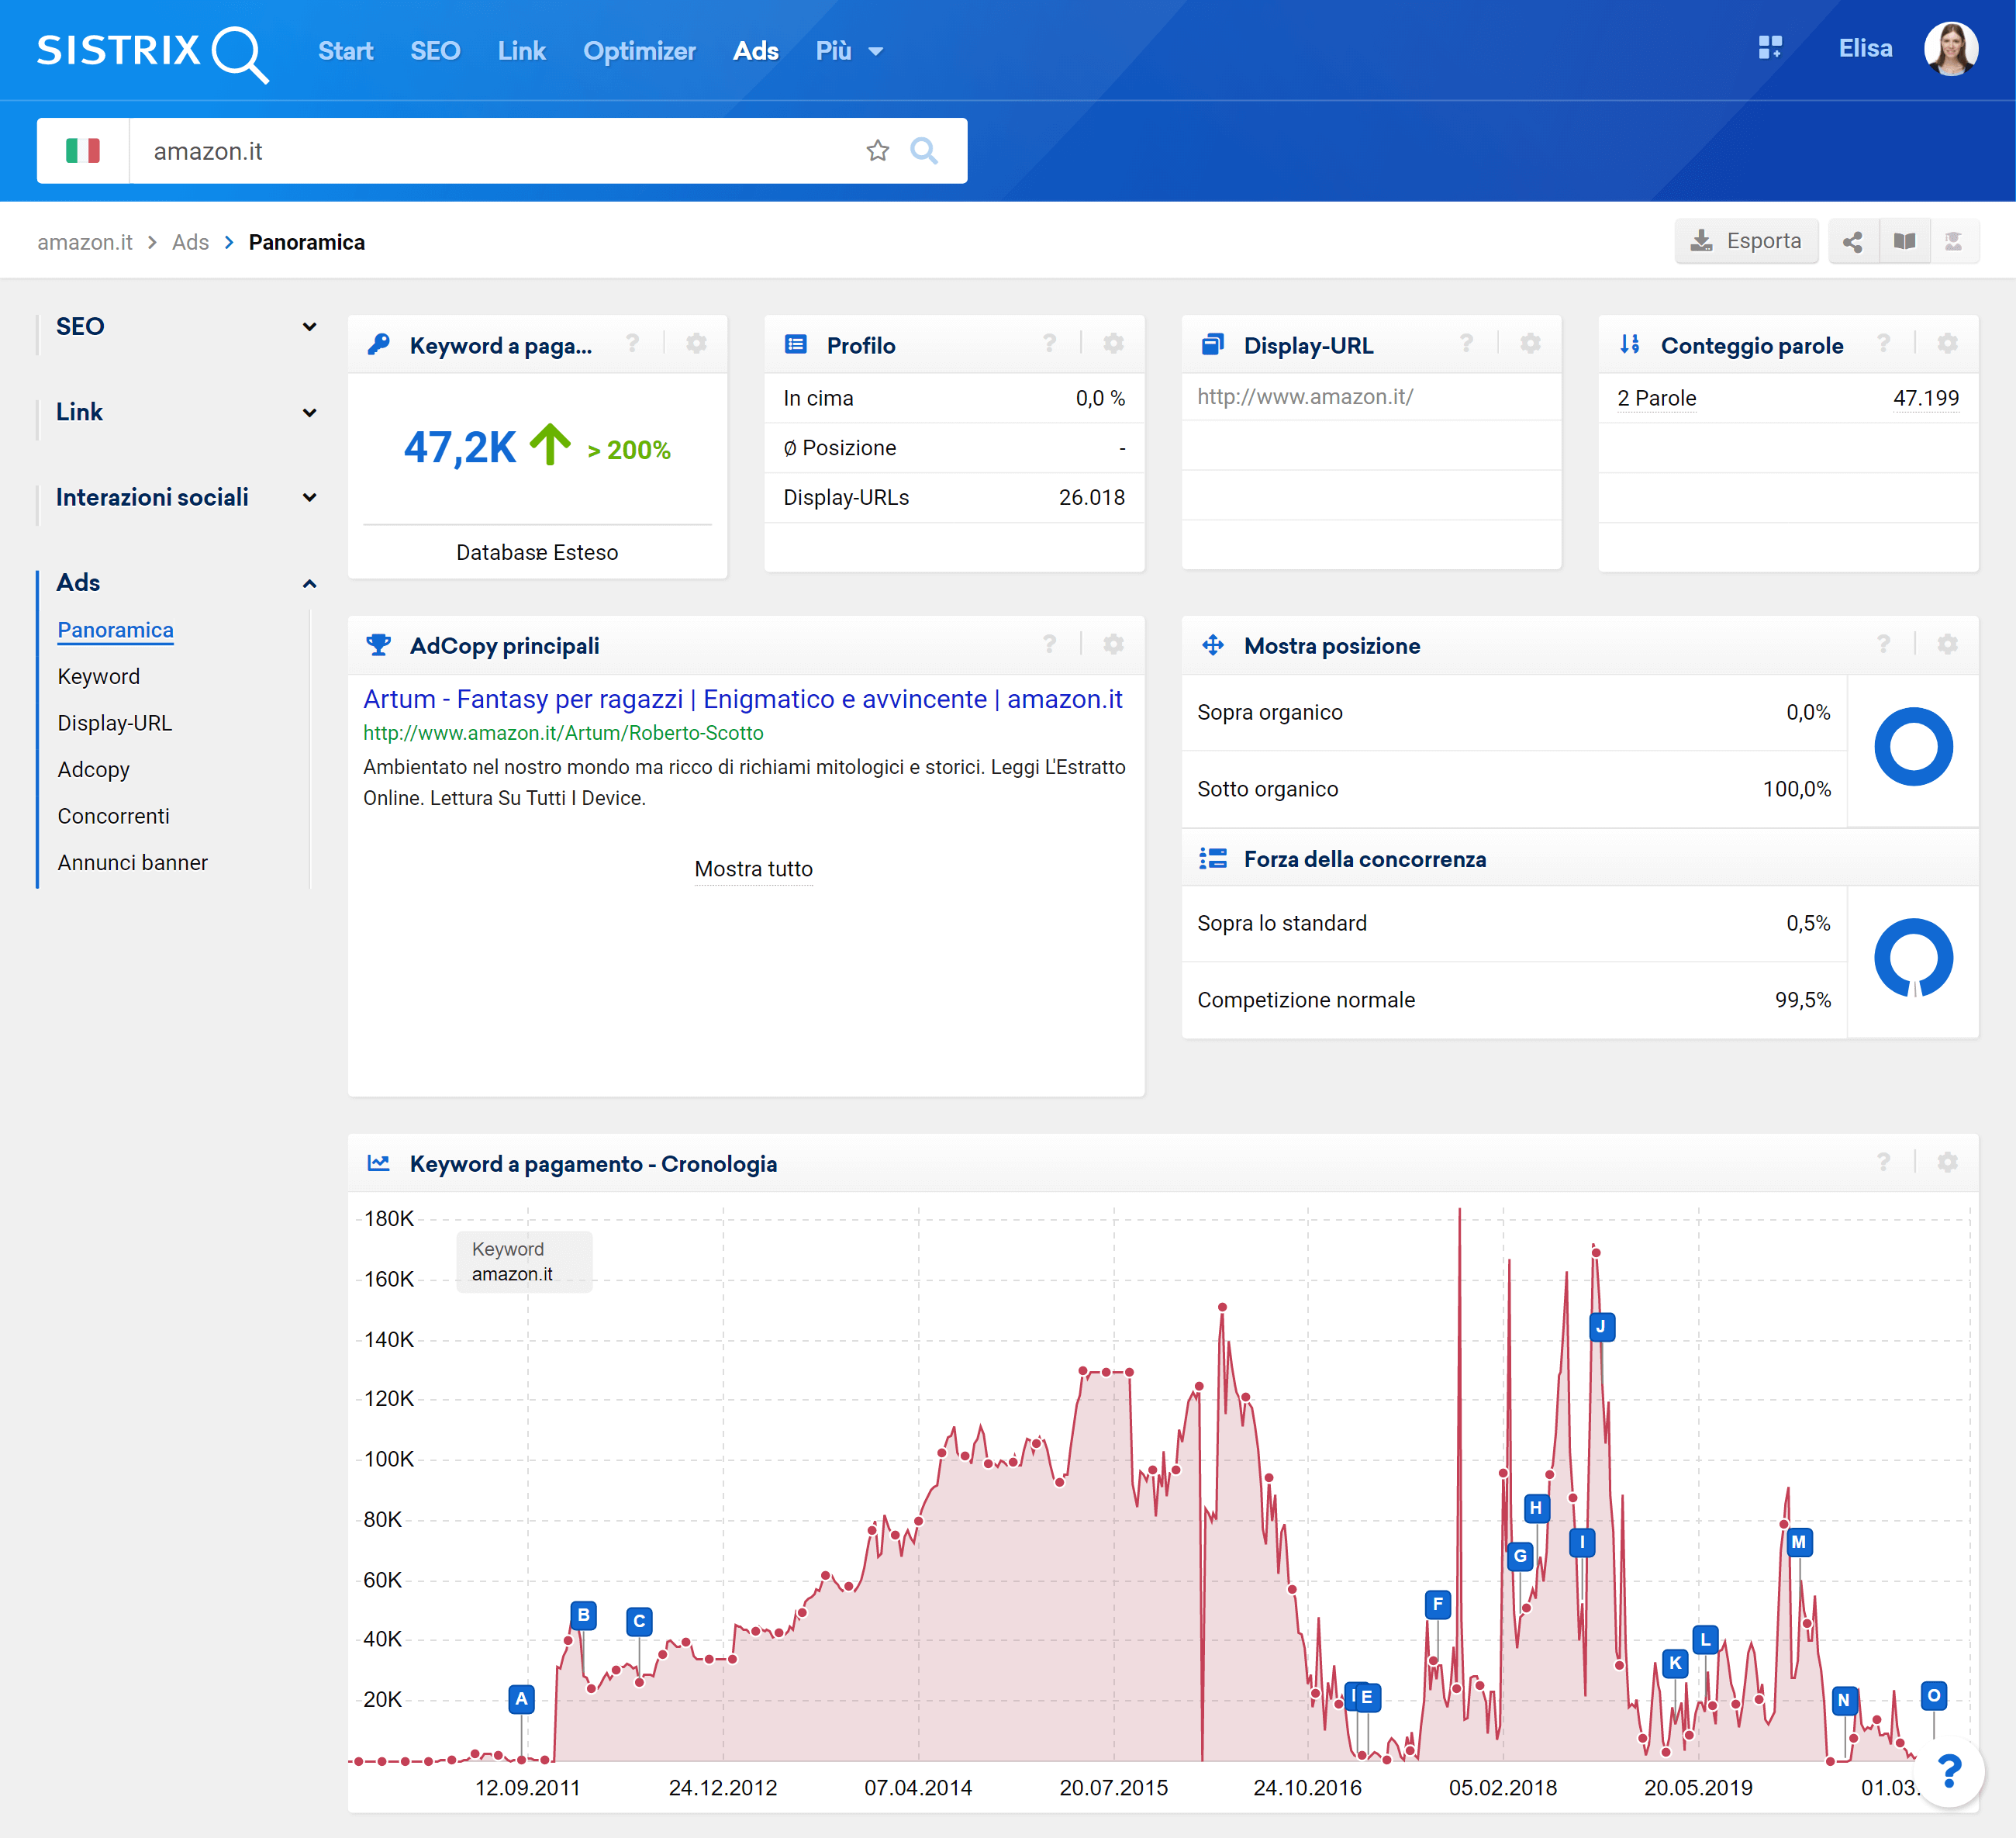
Task: Click the Forza della concorrenza donut chart
Action: point(1913,958)
